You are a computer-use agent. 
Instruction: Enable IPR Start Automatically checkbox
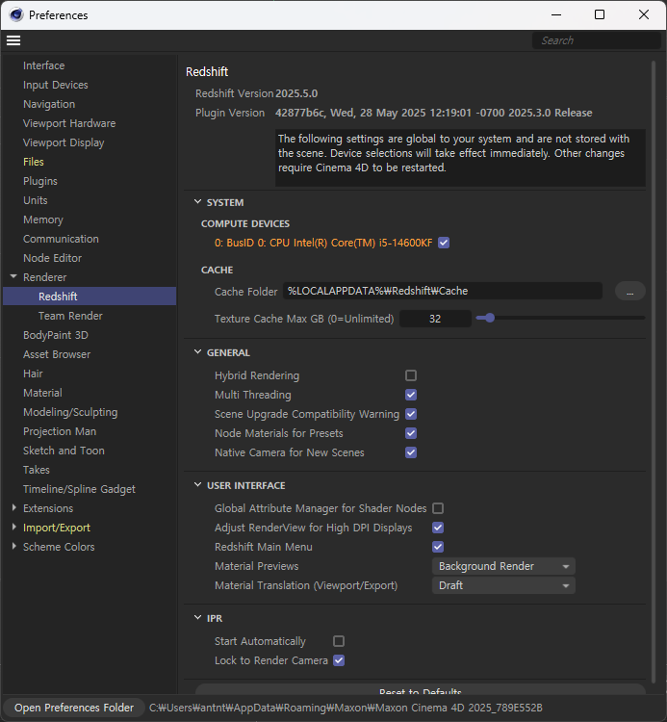[339, 641]
